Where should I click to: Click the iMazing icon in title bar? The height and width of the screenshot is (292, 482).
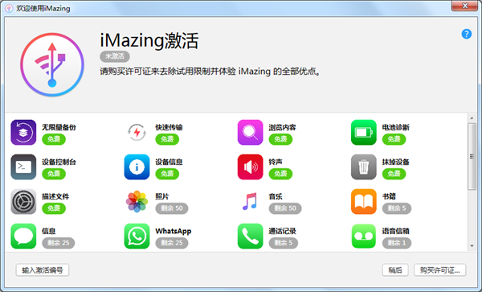click(9, 8)
